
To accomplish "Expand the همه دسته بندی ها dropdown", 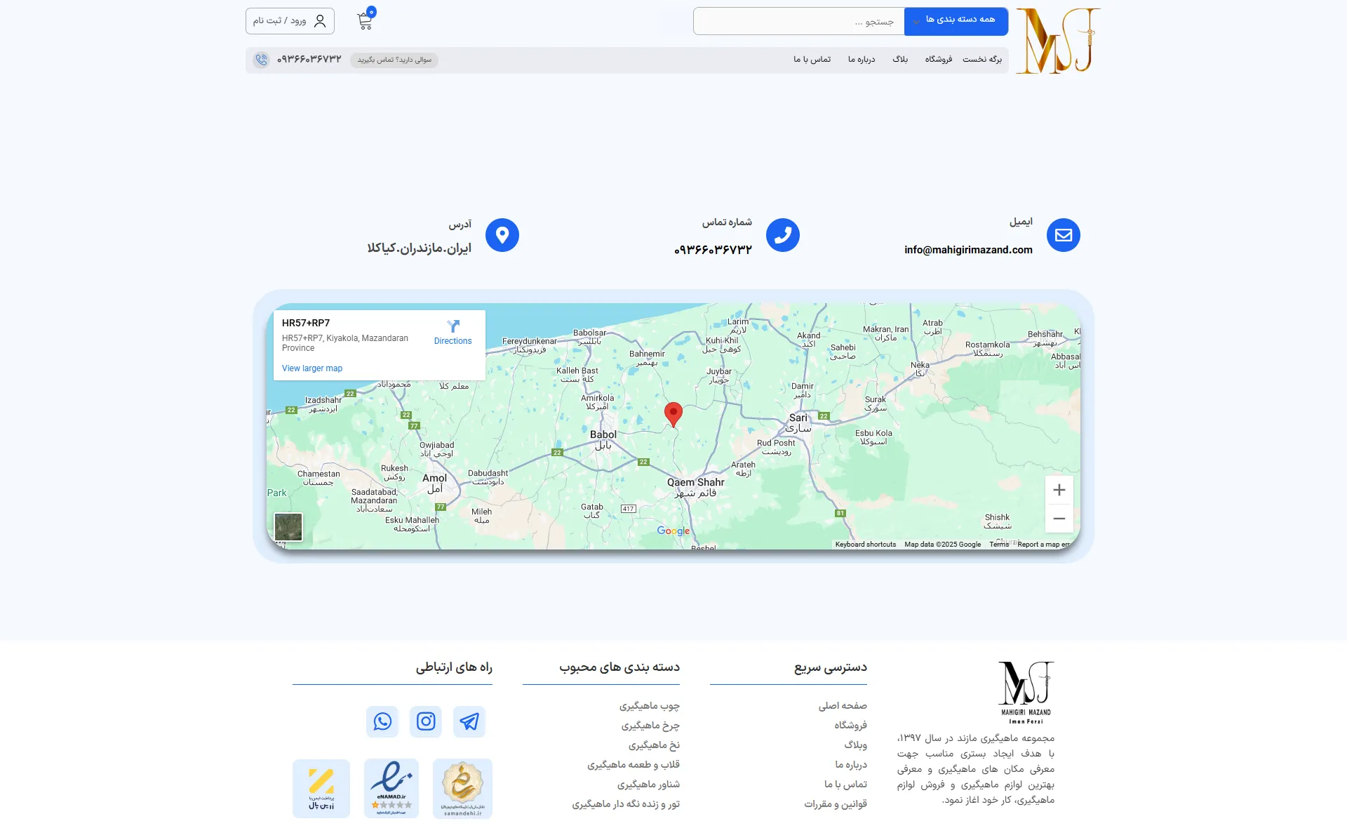I will click(x=956, y=21).
